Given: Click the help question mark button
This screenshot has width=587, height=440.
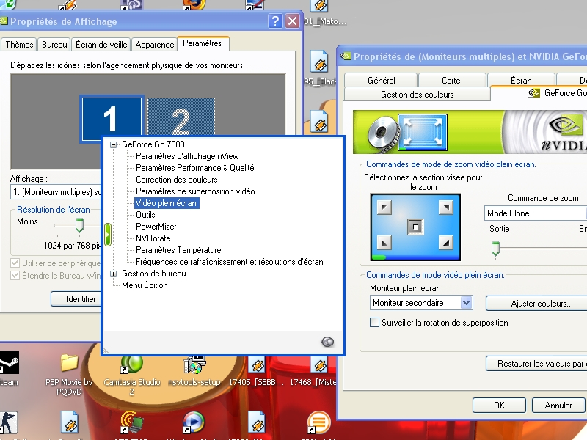Looking at the screenshot, I should click(275, 21).
